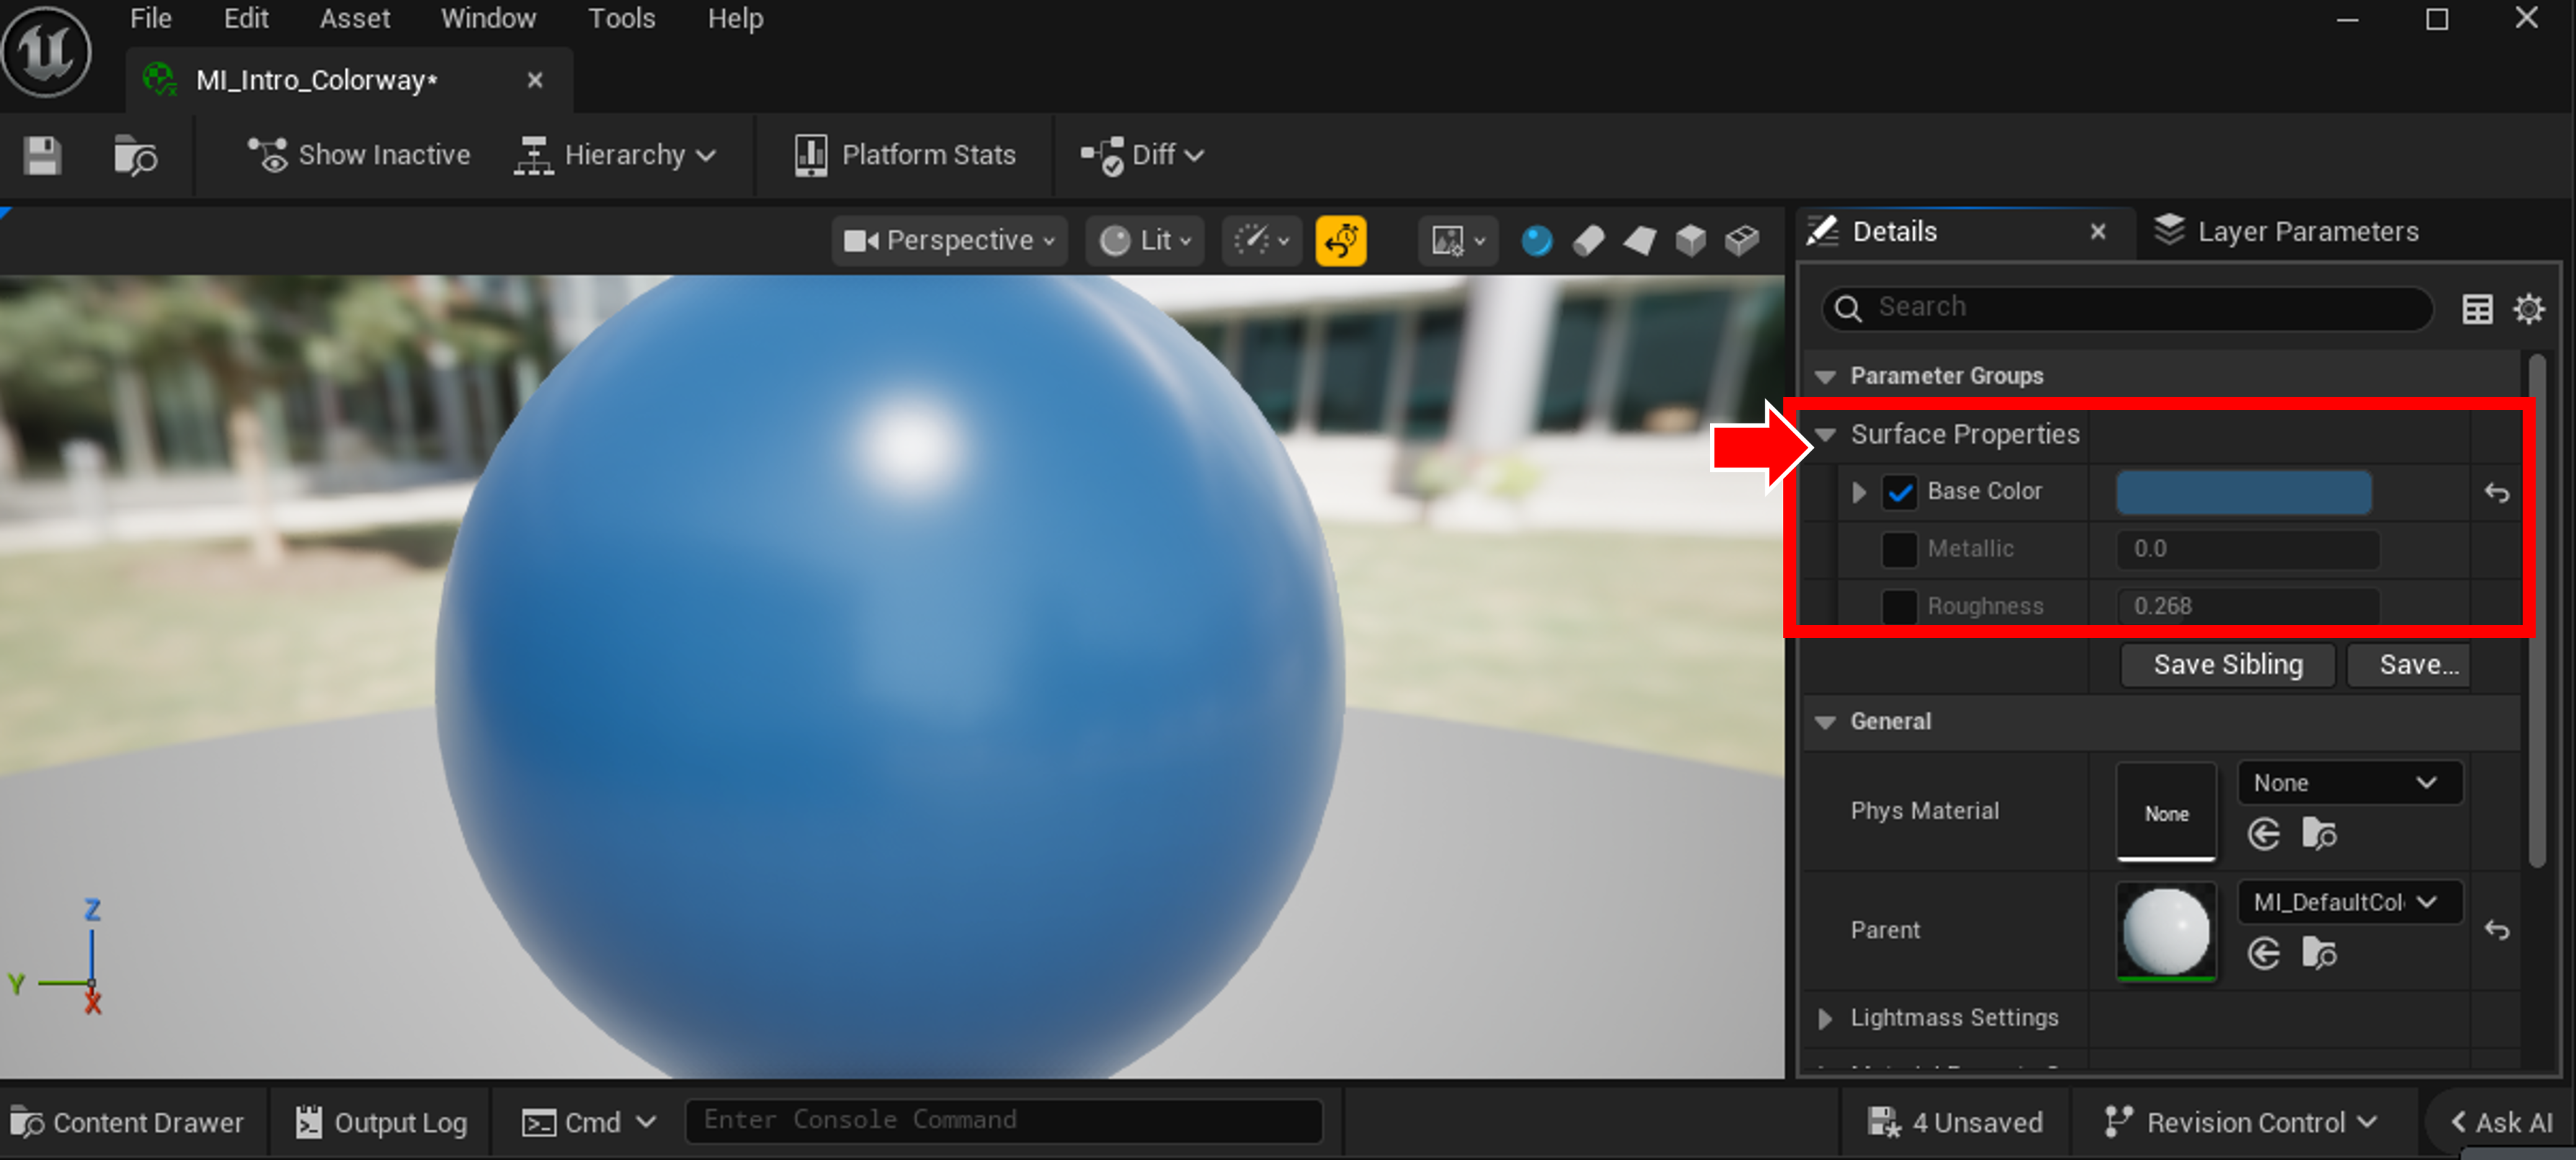2576x1160 pixels.
Task: Click the Save asset floppy disk icon
Action: [42, 156]
